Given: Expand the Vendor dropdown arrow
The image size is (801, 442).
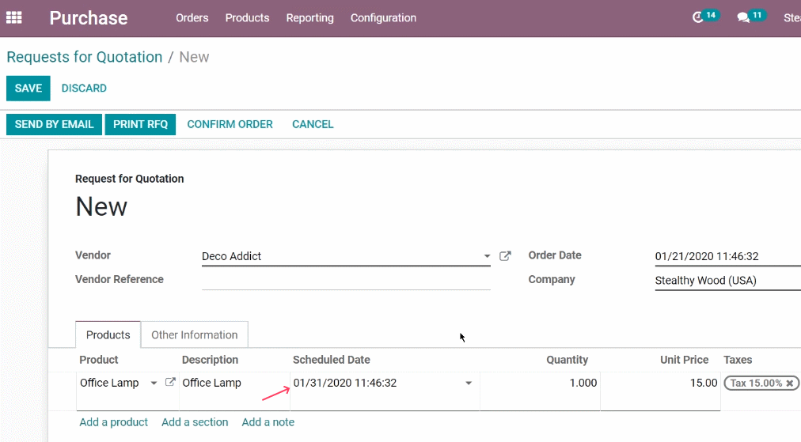Looking at the screenshot, I should (487, 256).
